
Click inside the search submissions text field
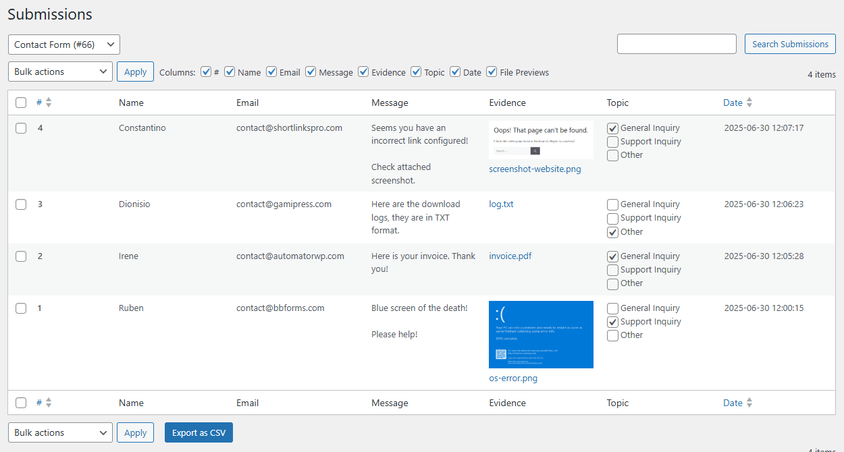point(676,43)
